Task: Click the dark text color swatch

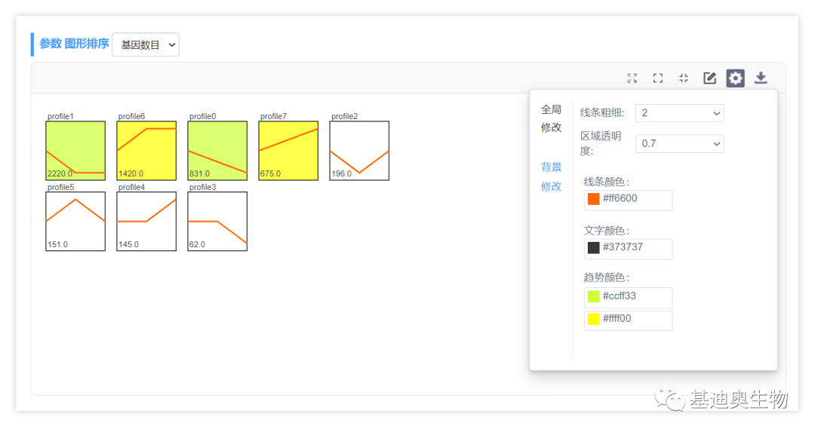Action: click(594, 247)
